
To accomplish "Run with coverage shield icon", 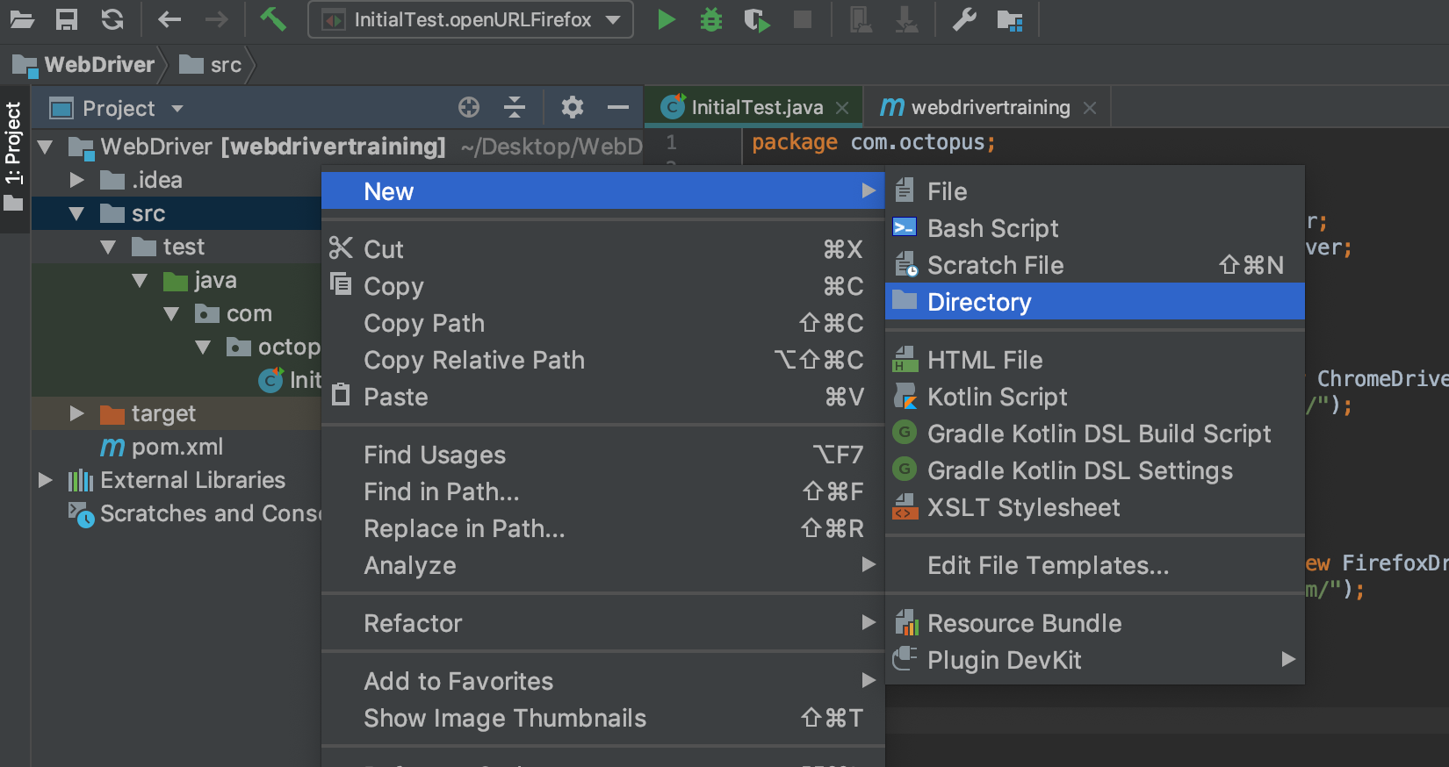I will pyautogui.click(x=756, y=19).
